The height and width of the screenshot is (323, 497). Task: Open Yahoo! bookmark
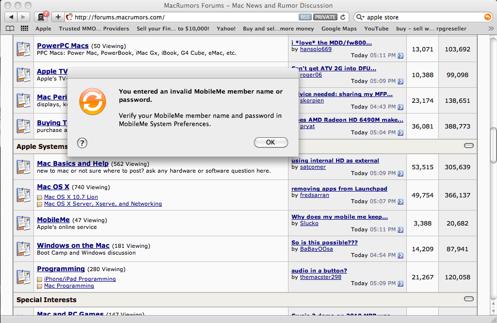226,29
